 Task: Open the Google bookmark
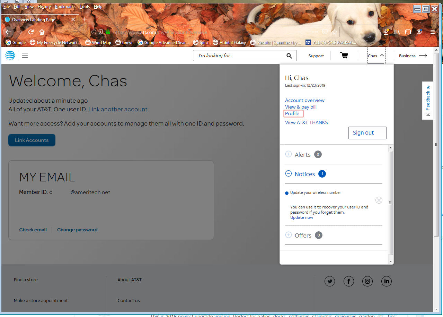(16, 43)
